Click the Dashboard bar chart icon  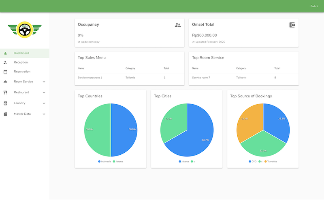click(5, 53)
